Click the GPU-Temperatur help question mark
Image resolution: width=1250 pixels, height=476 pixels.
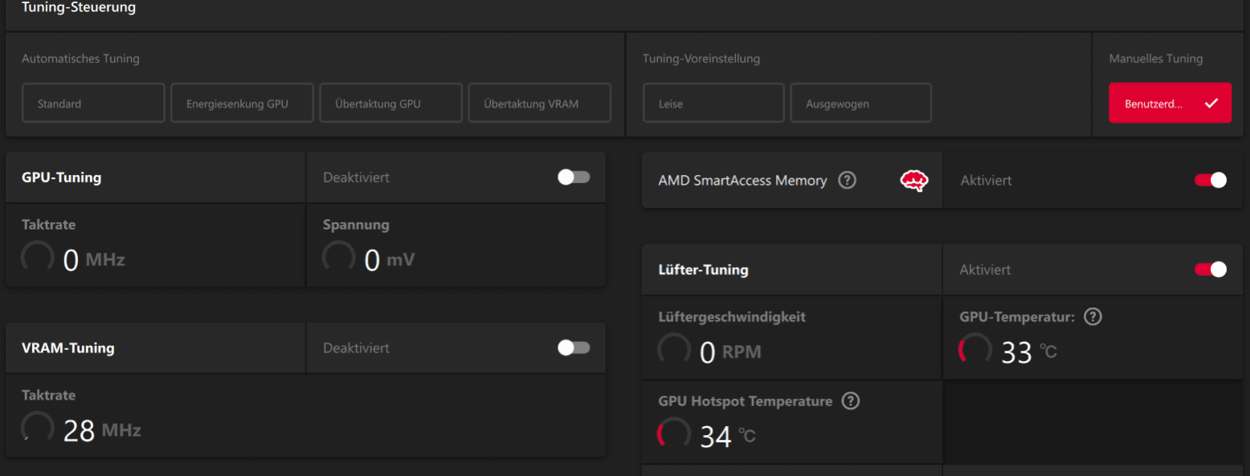coord(1093,317)
